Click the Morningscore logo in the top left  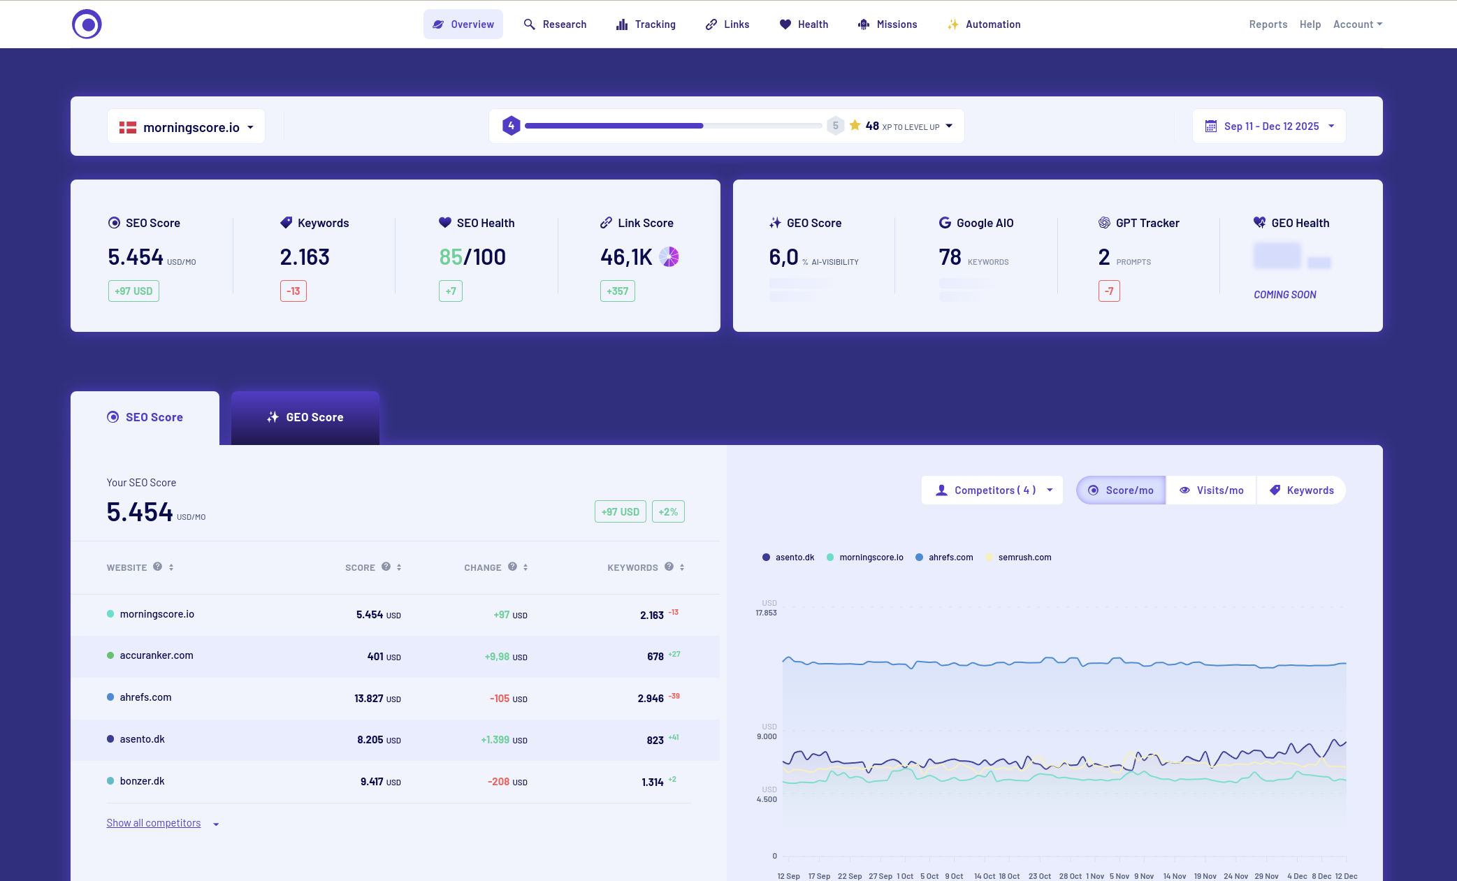pos(87,24)
